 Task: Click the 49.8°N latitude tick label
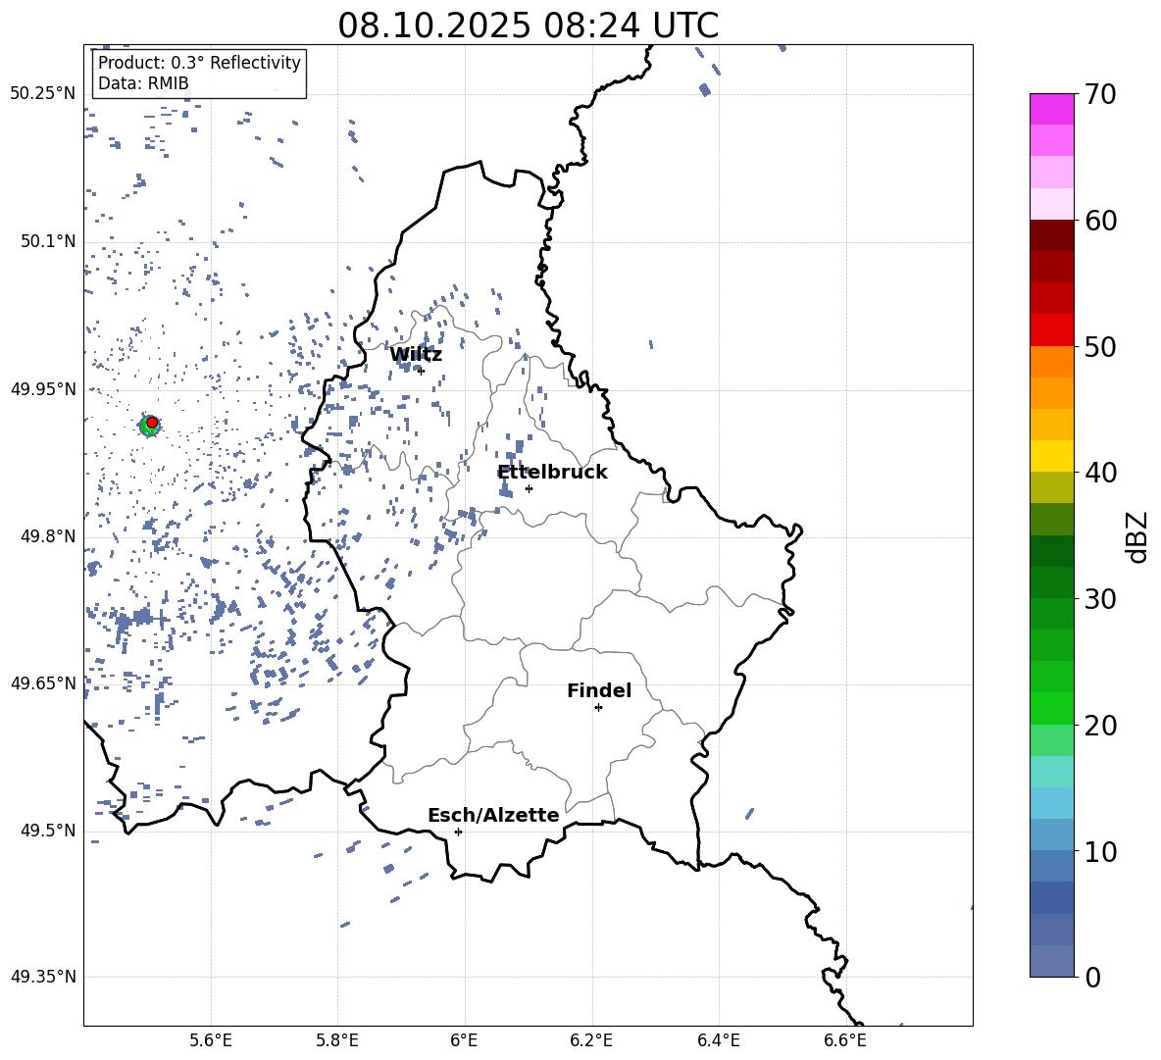click(x=48, y=536)
